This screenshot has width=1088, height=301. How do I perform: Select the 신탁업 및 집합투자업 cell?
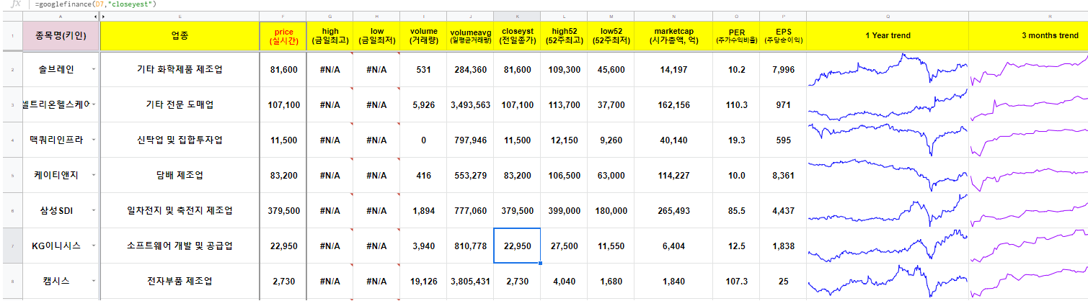tap(180, 140)
